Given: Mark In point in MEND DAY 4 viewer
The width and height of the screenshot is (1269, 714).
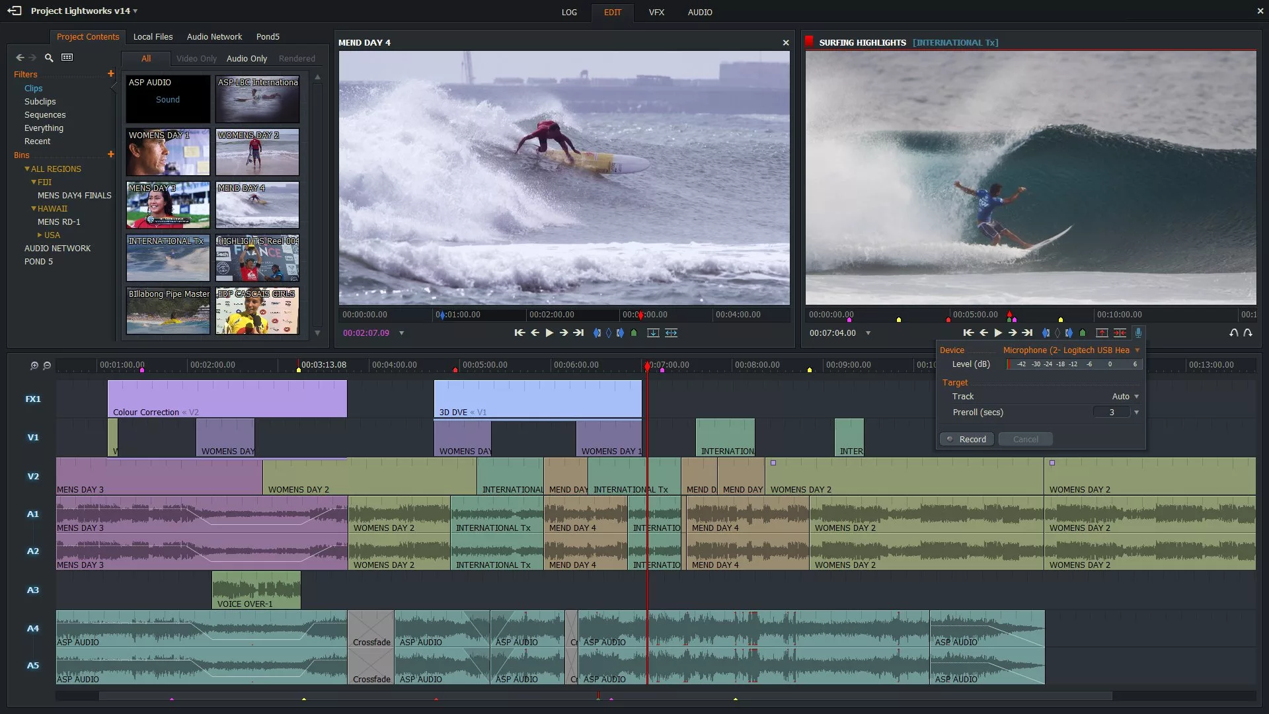Looking at the screenshot, I should pyautogui.click(x=597, y=333).
